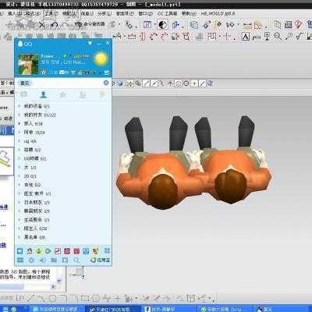Pick the inferred dimension tool with red arrows
The height and width of the screenshot is (312, 312).
click(118, 36)
